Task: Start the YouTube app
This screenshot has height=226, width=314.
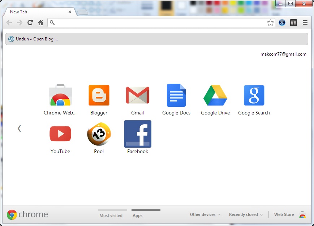Action: click(x=60, y=134)
